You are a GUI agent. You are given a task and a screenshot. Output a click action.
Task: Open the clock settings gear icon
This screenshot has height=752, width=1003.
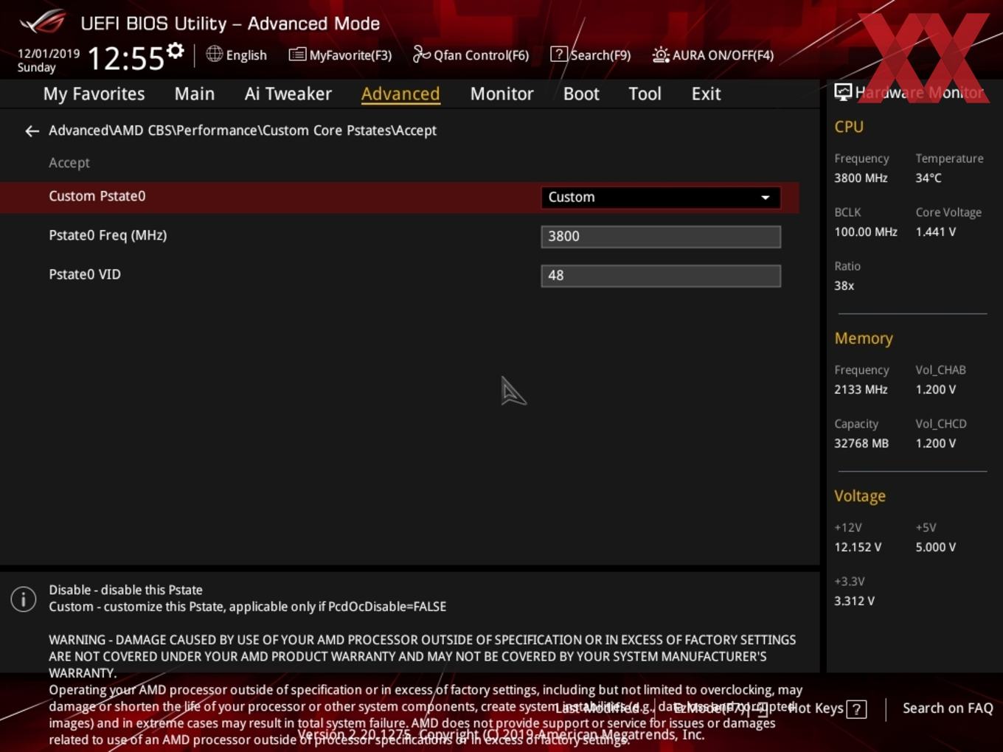point(175,51)
